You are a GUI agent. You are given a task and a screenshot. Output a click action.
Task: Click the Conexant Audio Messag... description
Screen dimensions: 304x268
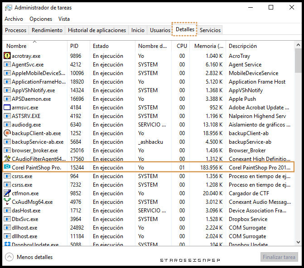[260, 202]
